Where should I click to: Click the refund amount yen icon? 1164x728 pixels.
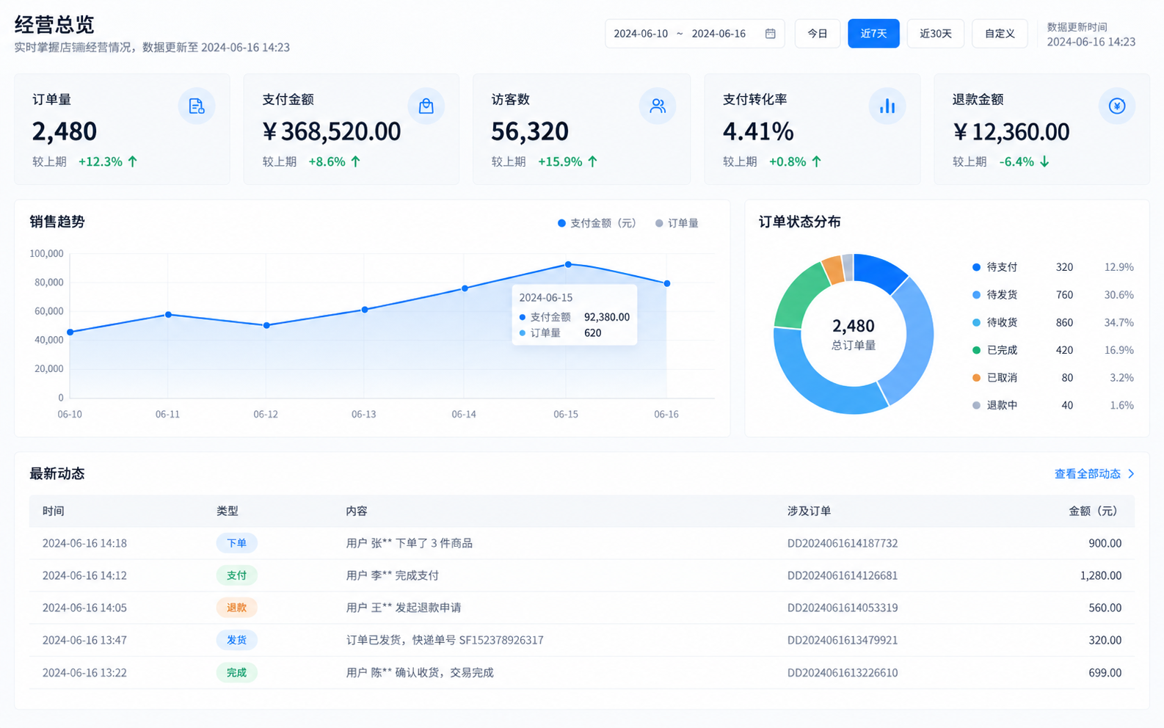(1117, 106)
